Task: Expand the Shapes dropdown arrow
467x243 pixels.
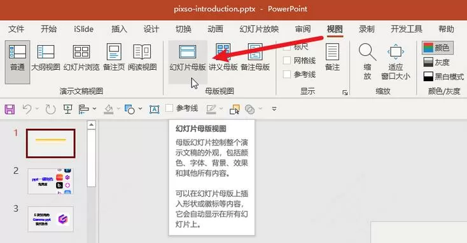Action: coord(140,108)
